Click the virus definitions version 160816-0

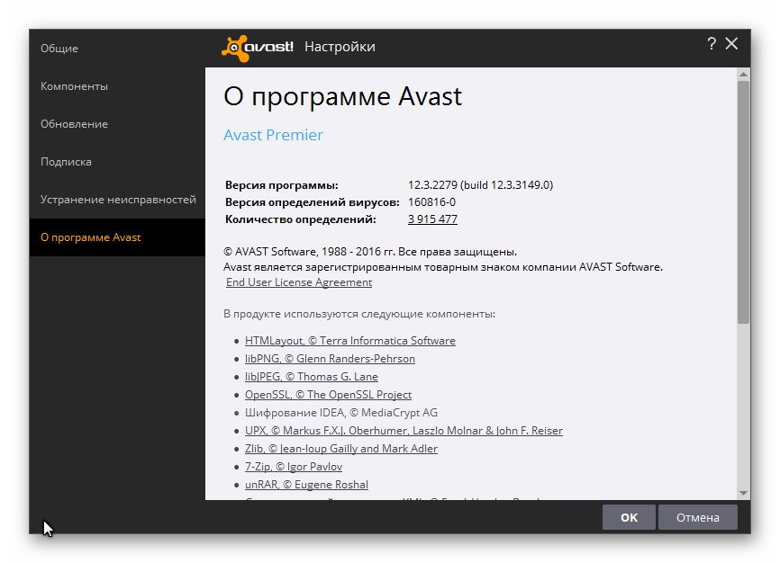pyautogui.click(x=431, y=202)
